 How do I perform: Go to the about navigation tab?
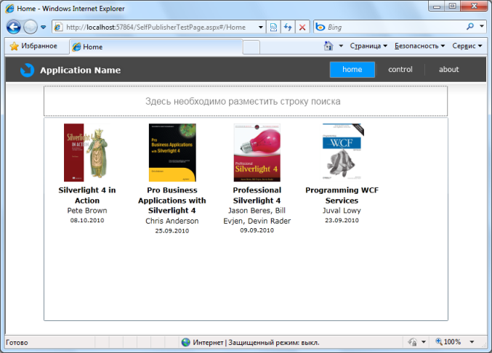tap(449, 70)
